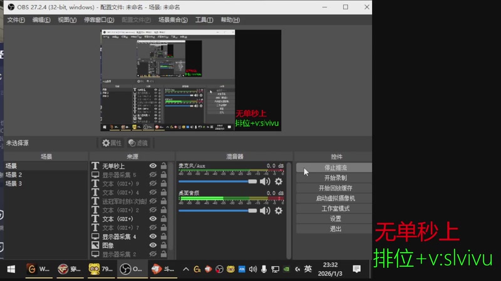
Task: Click the sources list vertical scrollbar
Action: pos(171,207)
